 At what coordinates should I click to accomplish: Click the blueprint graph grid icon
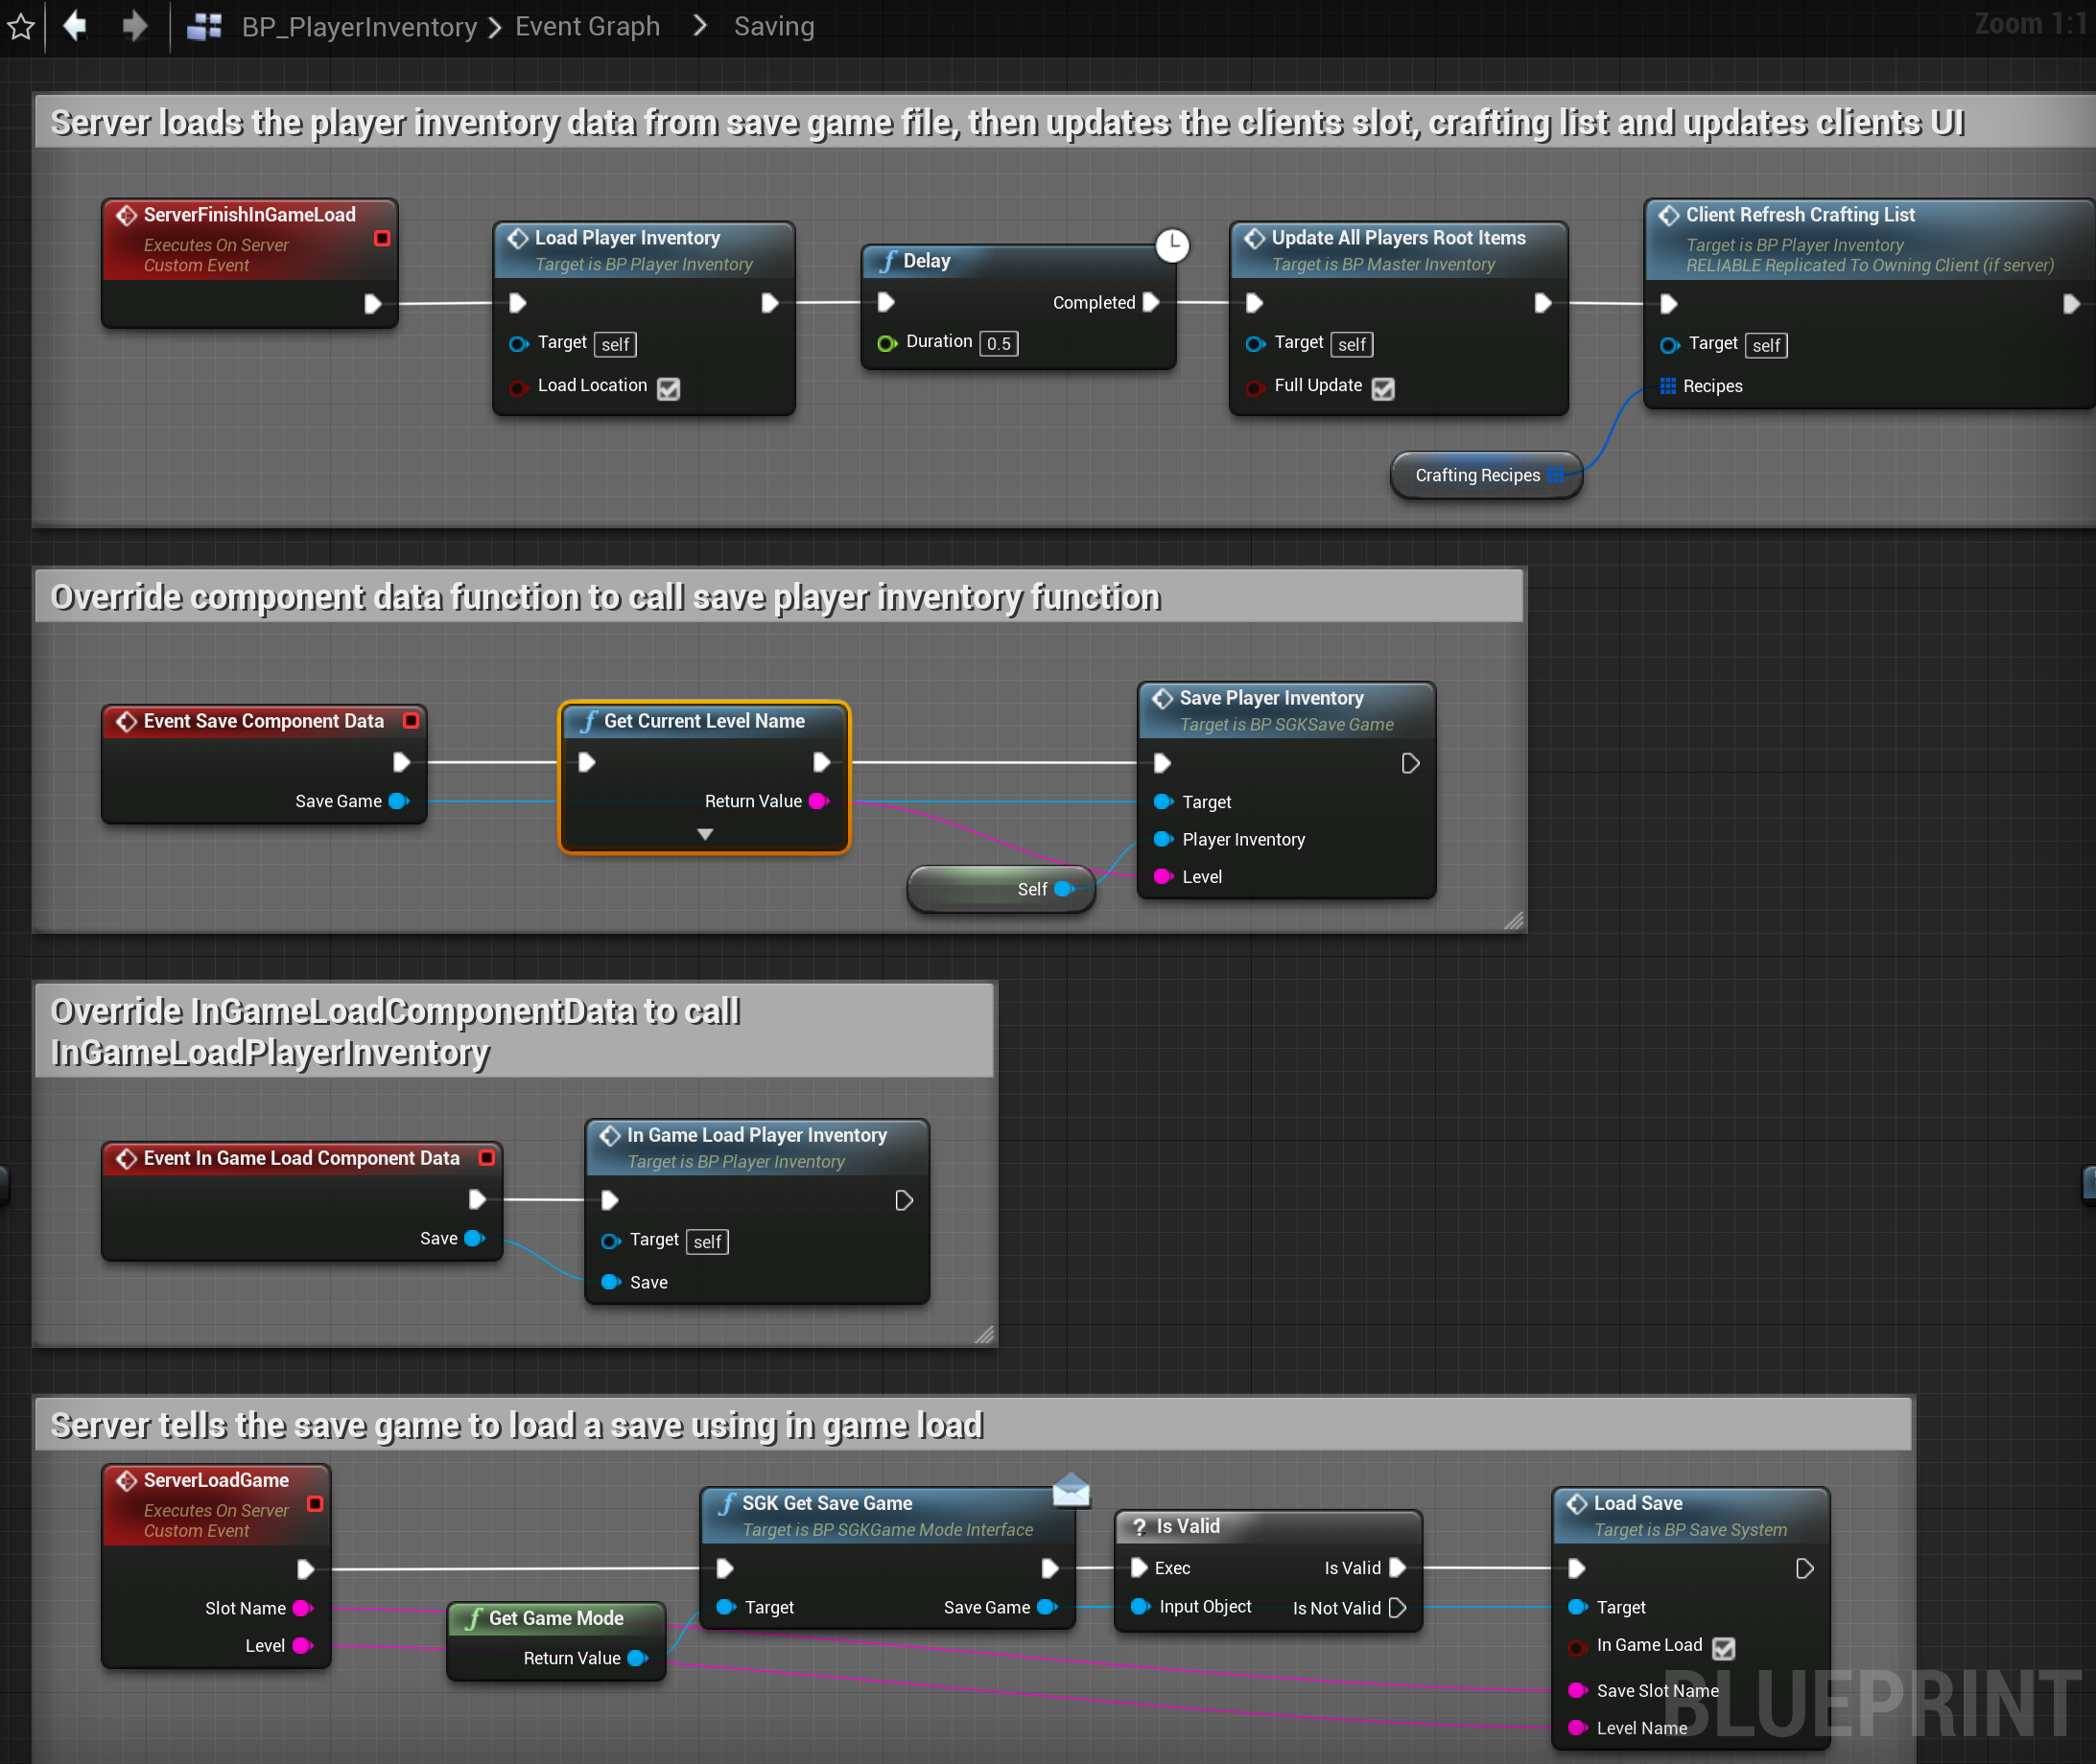tap(204, 27)
